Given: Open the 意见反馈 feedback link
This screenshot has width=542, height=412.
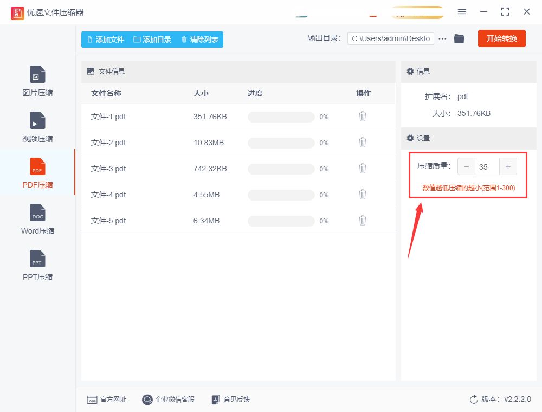Looking at the screenshot, I should tap(230, 400).
